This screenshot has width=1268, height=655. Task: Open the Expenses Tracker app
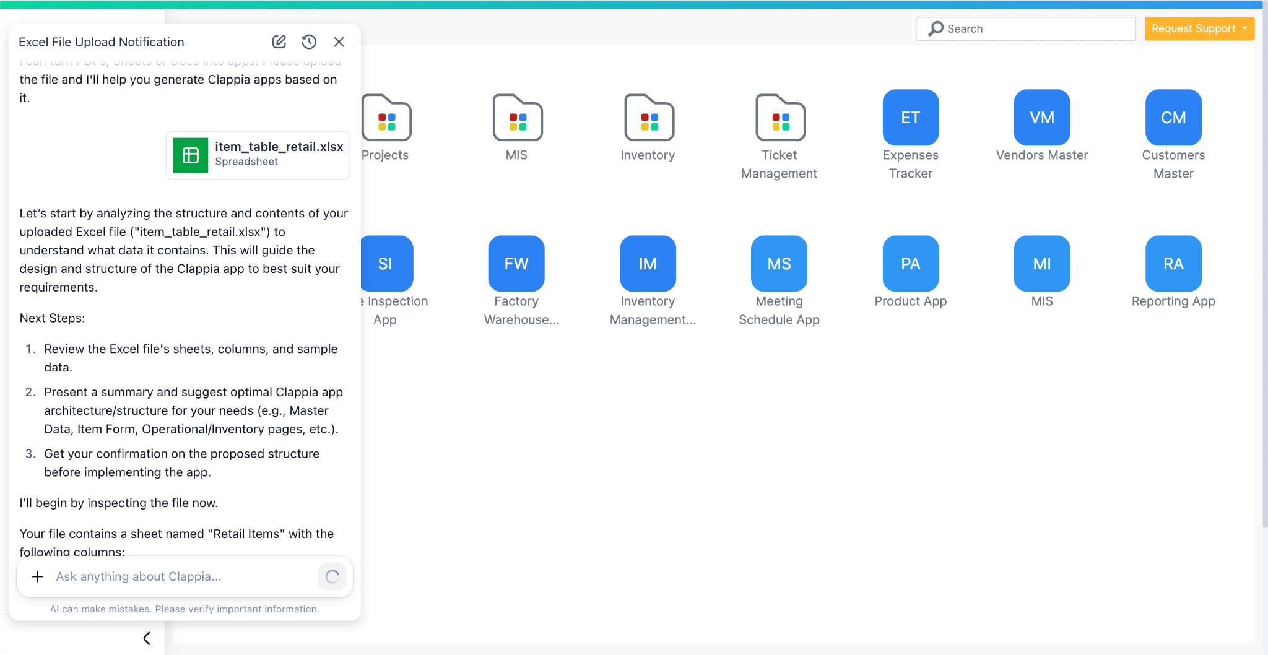pos(910,117)
